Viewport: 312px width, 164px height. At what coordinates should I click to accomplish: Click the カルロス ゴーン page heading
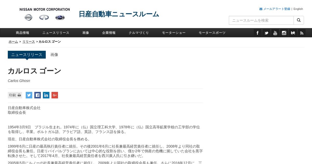point(35,71)
